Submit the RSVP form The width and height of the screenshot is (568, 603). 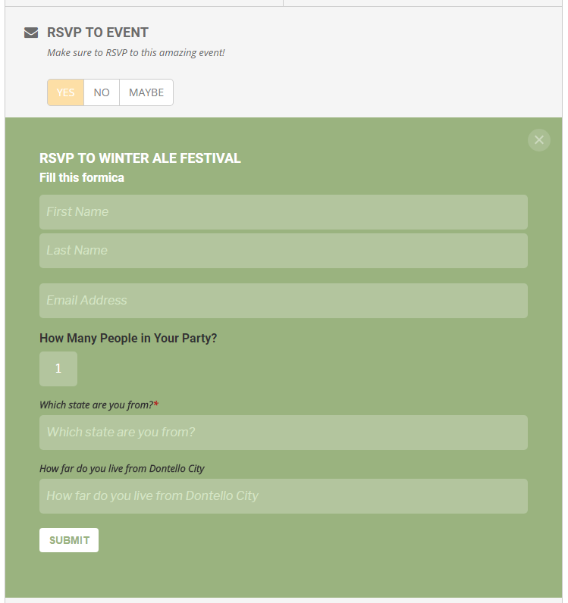[x=69, y=540]
